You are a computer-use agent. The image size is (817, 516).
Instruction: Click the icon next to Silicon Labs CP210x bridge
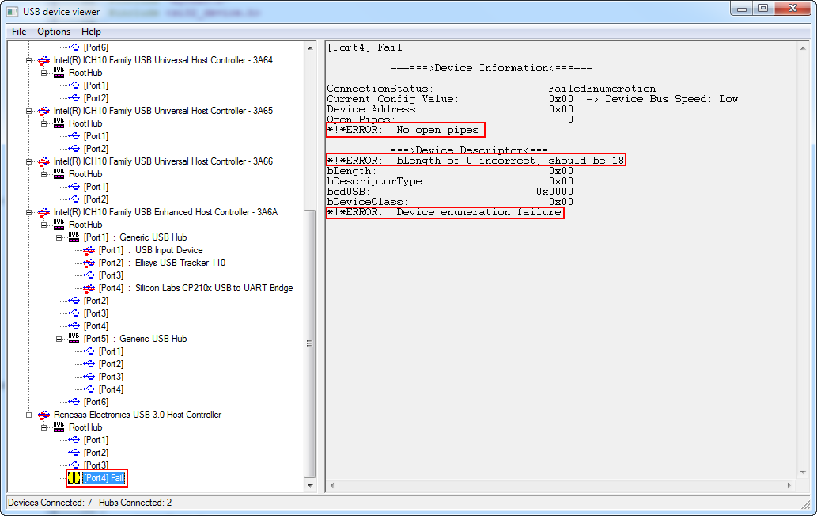[89, 288]
